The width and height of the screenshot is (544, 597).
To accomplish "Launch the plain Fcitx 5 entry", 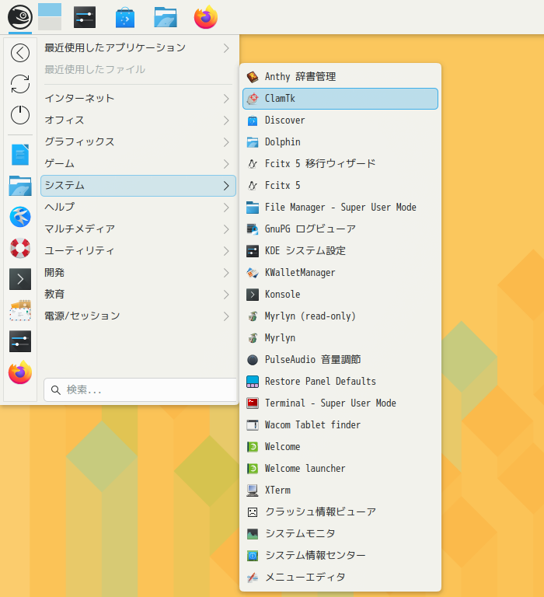I will tap(340, 186).
